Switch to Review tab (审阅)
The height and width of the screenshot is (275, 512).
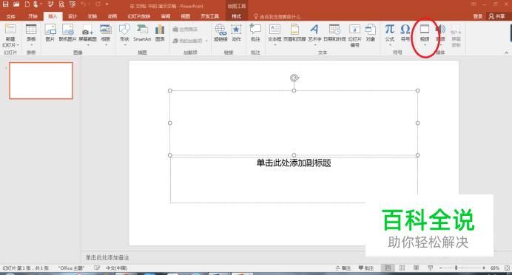pyautogui.click(x=166, y=16)
